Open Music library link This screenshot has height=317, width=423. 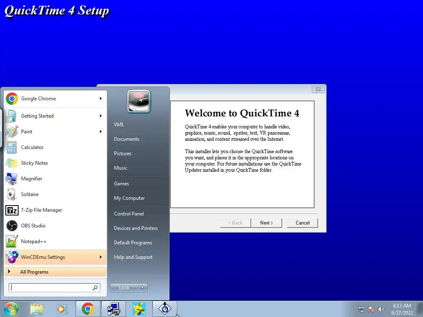pos(121,168)
